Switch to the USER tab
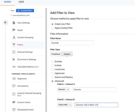The width and height of the screenshot is (135, 112). (x=21, y=2)
